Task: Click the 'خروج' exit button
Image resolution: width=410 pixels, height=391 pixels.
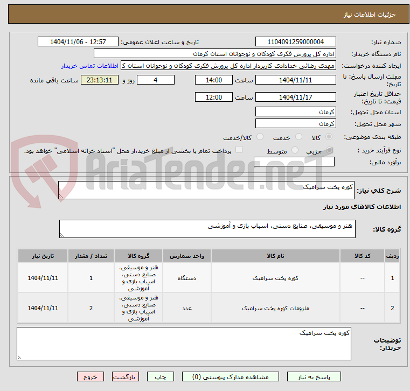Action: point(91,376)
